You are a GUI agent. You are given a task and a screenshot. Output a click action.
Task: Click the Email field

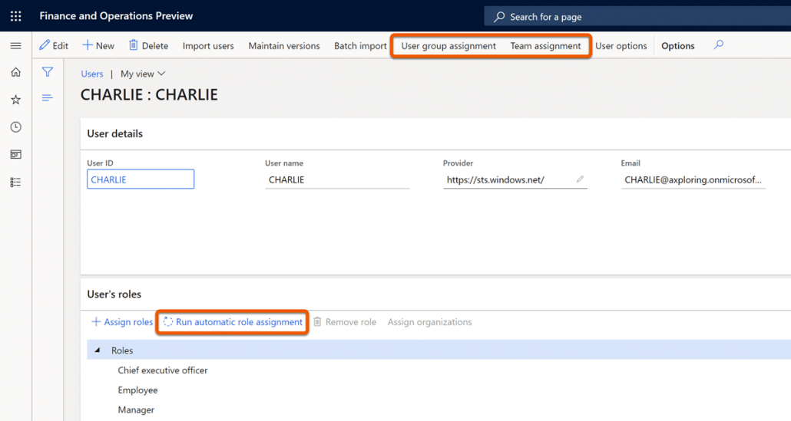[x=693, y=179]
